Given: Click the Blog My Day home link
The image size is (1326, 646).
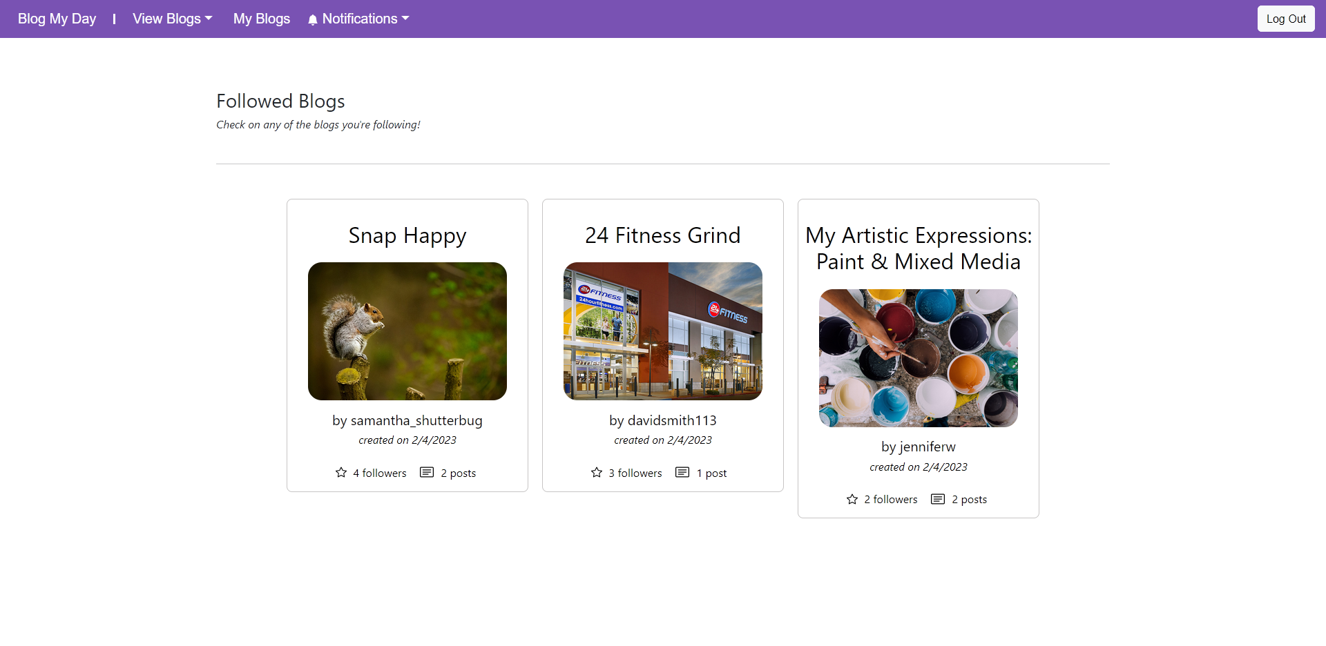Looking at the screenshot, I should pos(56,19).
